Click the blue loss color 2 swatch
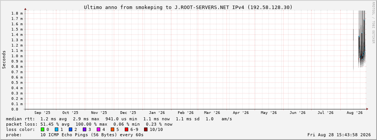Viewport: 377px width, 140px height. [x=70, y=129]
